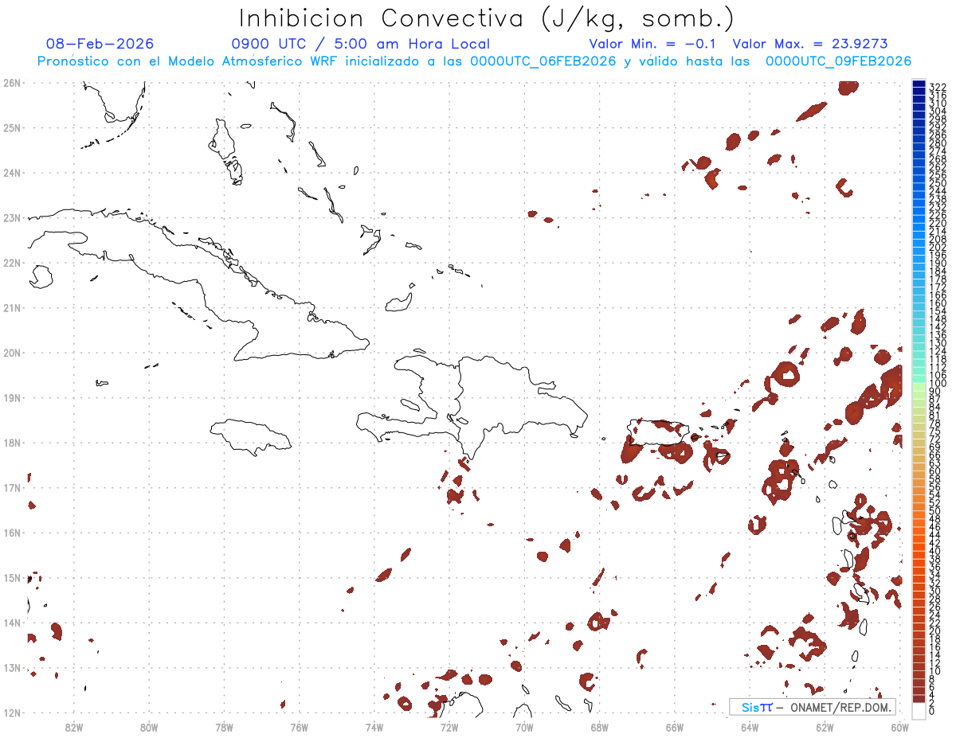Click the "78W" longitude label
956x738 pixels.
tap(224, 727)
